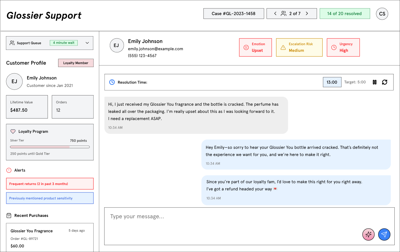The image size is (400, 252).
Task: Click emily.johnson@example.com email address
Action: 155,49
